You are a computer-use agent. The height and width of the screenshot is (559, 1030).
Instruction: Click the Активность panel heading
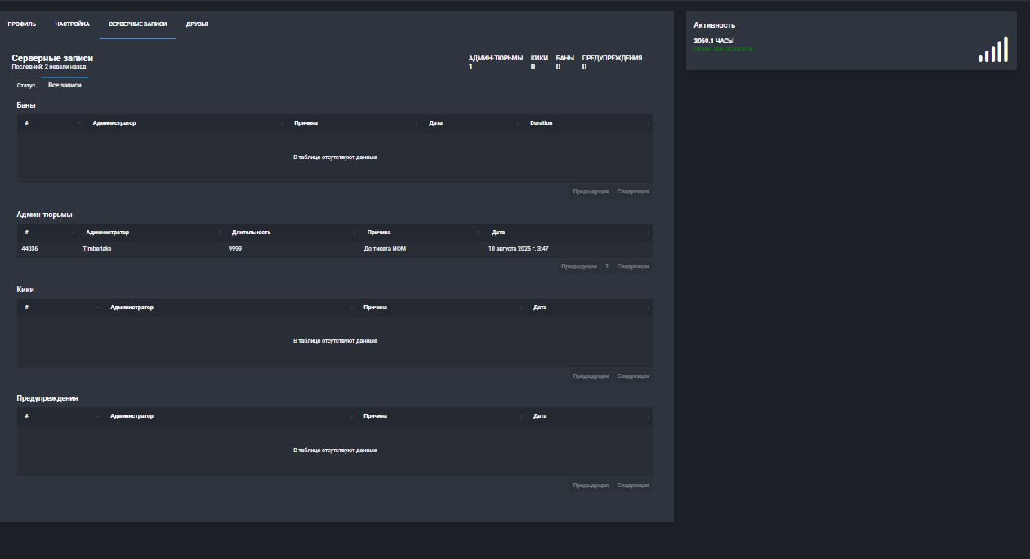(714, 25)
